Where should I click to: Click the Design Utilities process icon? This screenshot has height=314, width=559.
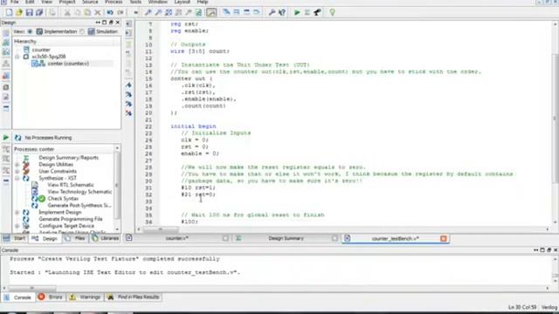point(26,165)
